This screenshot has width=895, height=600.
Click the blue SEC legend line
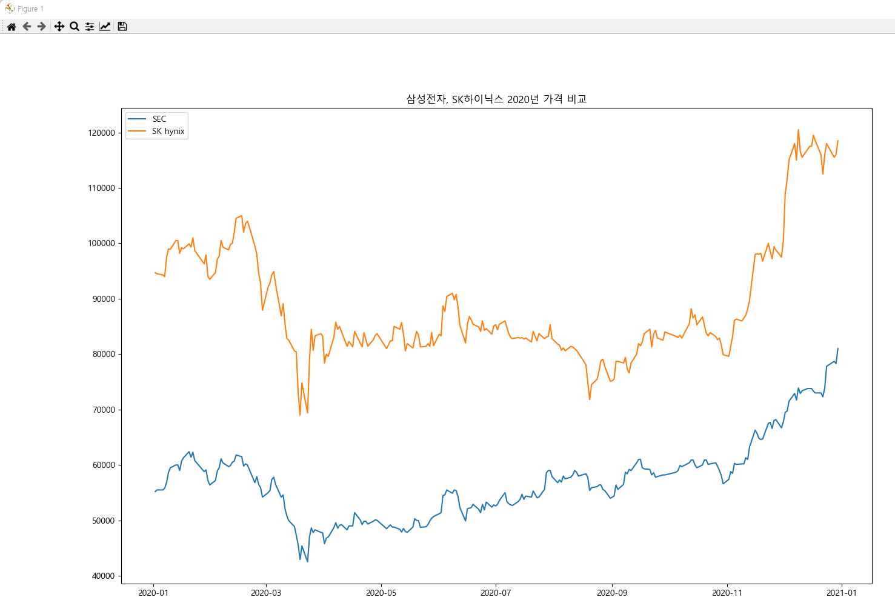138,119
